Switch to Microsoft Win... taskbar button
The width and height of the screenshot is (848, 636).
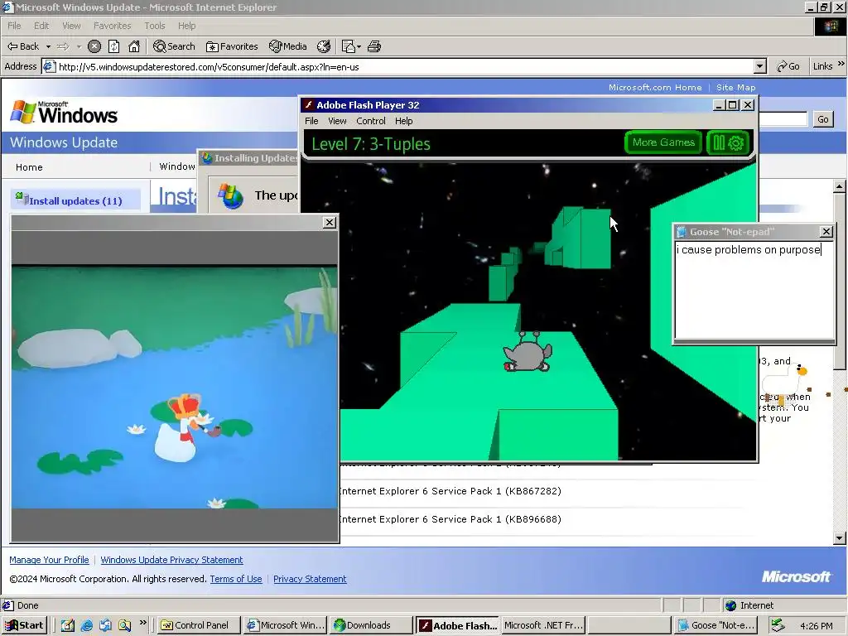coord(285,625)
